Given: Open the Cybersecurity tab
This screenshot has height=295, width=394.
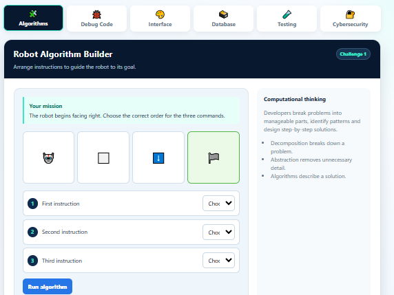Looking at the screenshot, I should (x=351, y=19).
